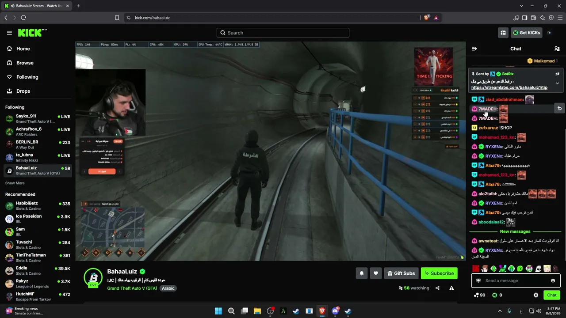Viewport: 566px width, 318px height.
Task: Click the microphone icon in the system tray
Action: pos(509,311)
